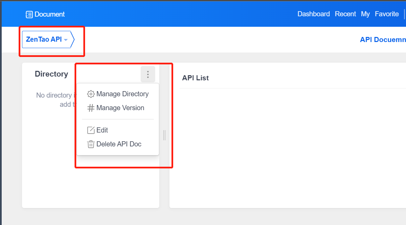Click the No directory message text
The height and width of the screenshot is (225, 406).
[x=56, y=100]
